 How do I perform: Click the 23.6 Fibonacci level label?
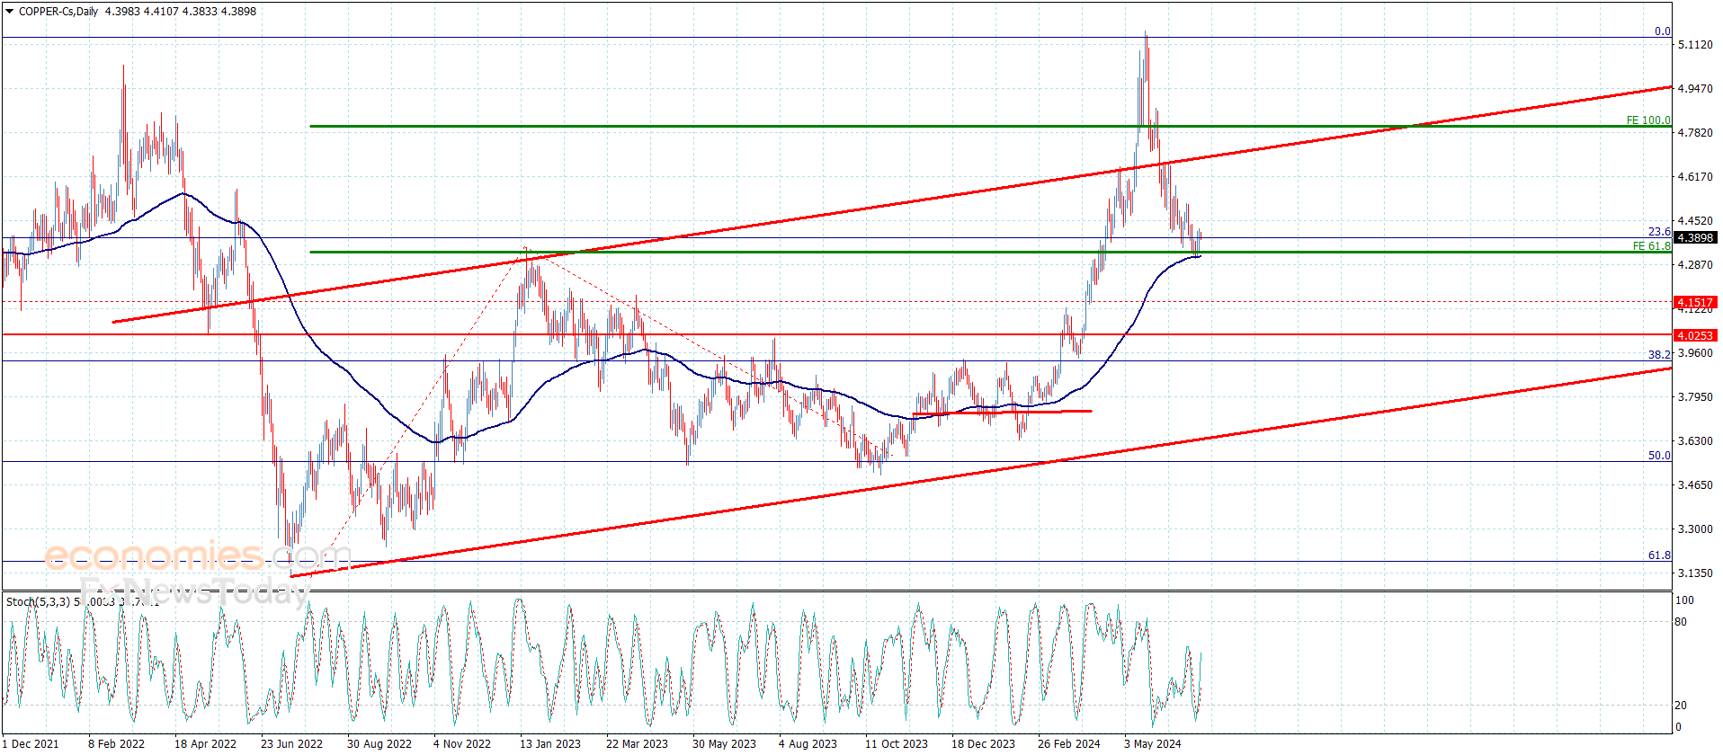(1659, 232)
